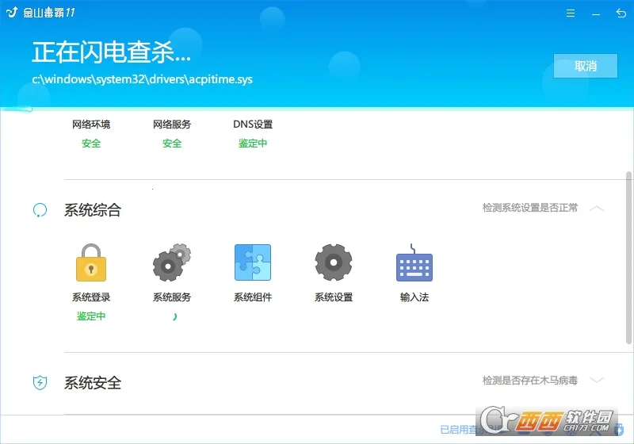Click the 系统综合 scanning spinner icon
Image resolution: width=634 pixels, height=444 pixels.
point(40,210)
